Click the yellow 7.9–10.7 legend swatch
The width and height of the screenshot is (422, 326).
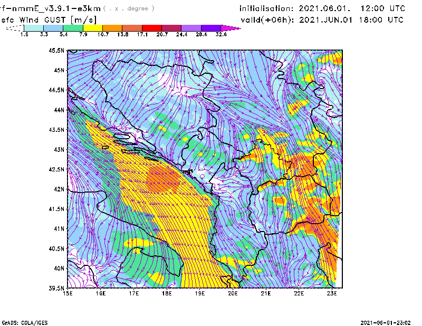93,28
